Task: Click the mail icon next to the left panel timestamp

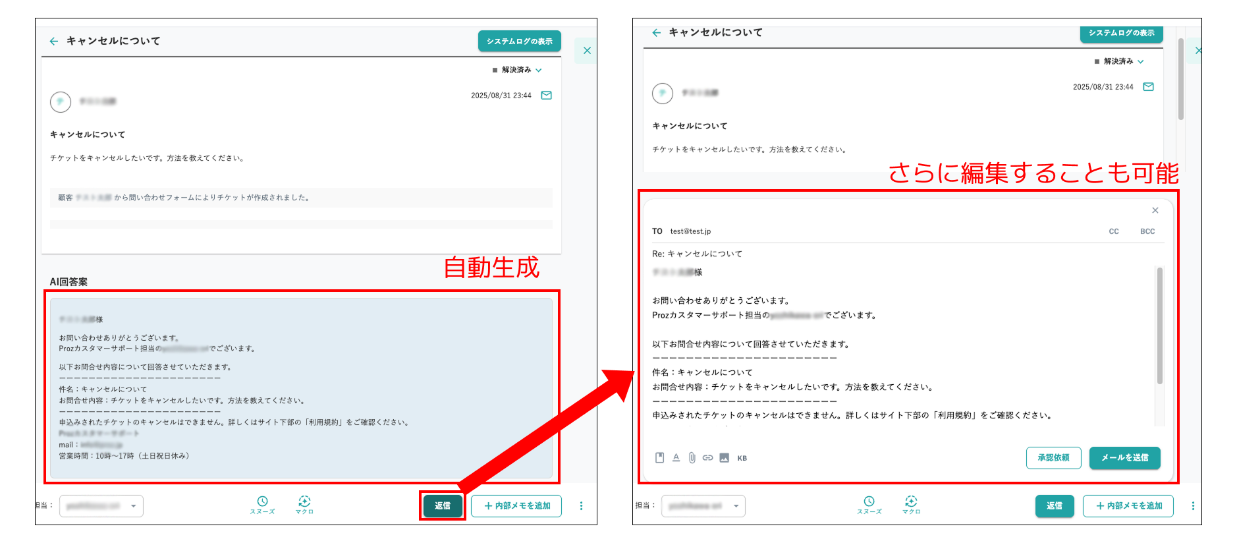Action: coord(546,96)
